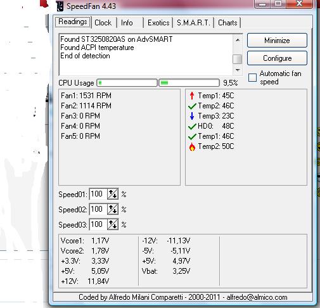Click the Vbat 3,25V voltage reading
This screenshot has width=320, height=308.
[166, 271]
